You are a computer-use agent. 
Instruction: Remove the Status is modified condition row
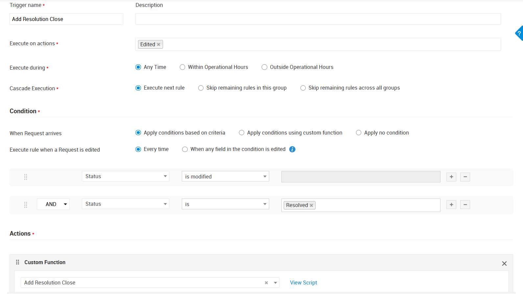[x=465, y=177]
